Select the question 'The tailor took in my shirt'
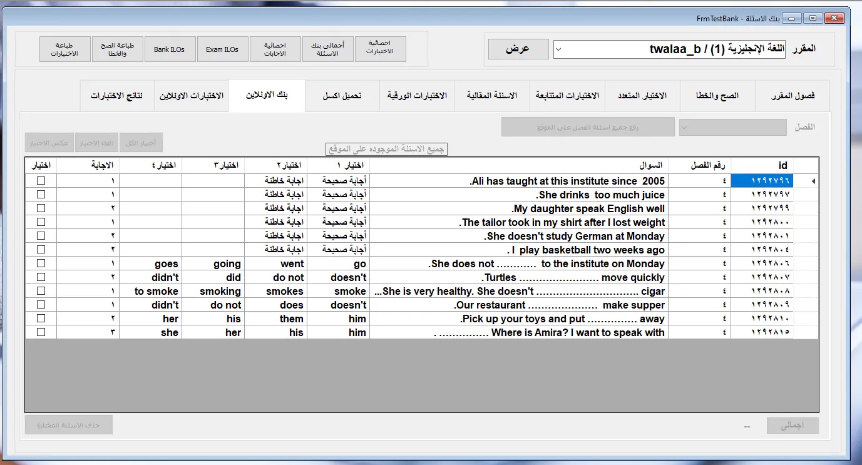Screen dimensions: 862x465 click(x=519, y=222)
